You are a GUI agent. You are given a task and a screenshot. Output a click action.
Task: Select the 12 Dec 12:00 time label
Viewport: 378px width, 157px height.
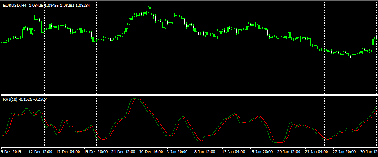coord(41,152)
